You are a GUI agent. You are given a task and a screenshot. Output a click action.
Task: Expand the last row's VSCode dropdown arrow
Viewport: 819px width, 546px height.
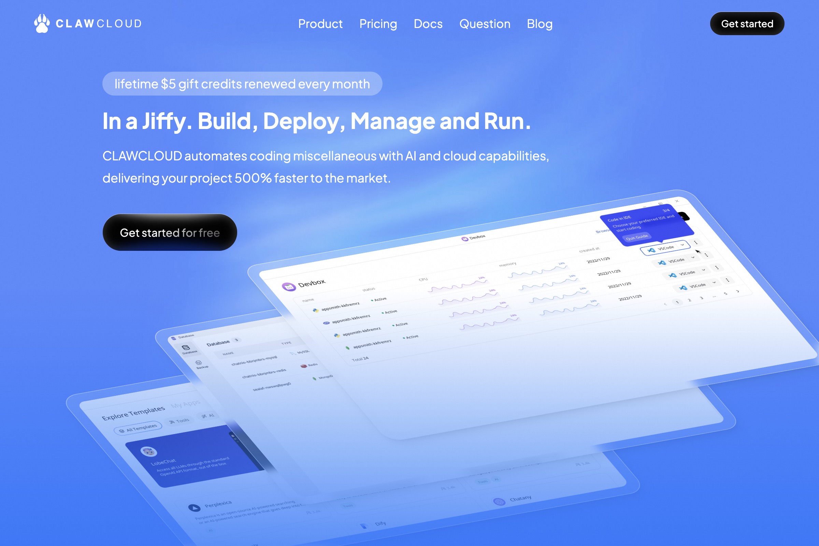coord(714,283)
